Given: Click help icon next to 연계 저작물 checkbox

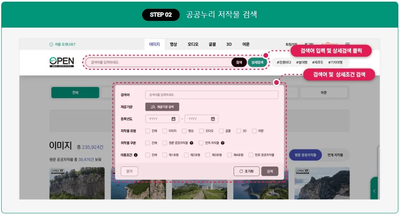Looking at the screenshot, I should (x=223, y=143).
